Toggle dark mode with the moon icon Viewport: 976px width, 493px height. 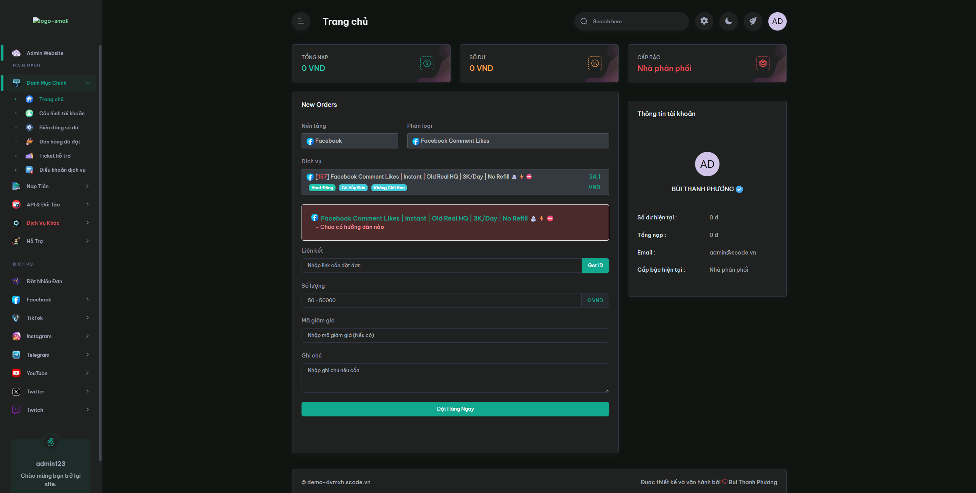coord(728,21)
